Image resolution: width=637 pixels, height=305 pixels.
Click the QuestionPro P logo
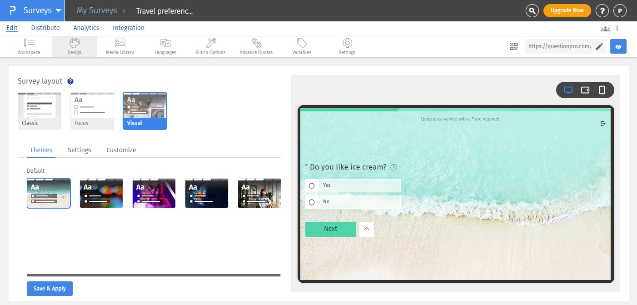(12, 10)
